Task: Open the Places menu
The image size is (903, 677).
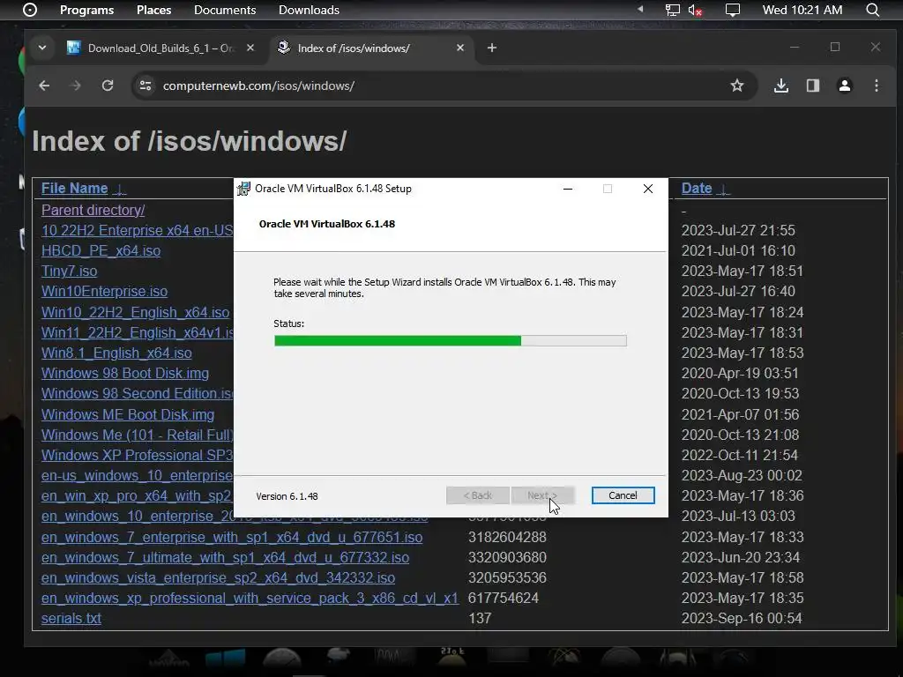Action: coord(153,10)
